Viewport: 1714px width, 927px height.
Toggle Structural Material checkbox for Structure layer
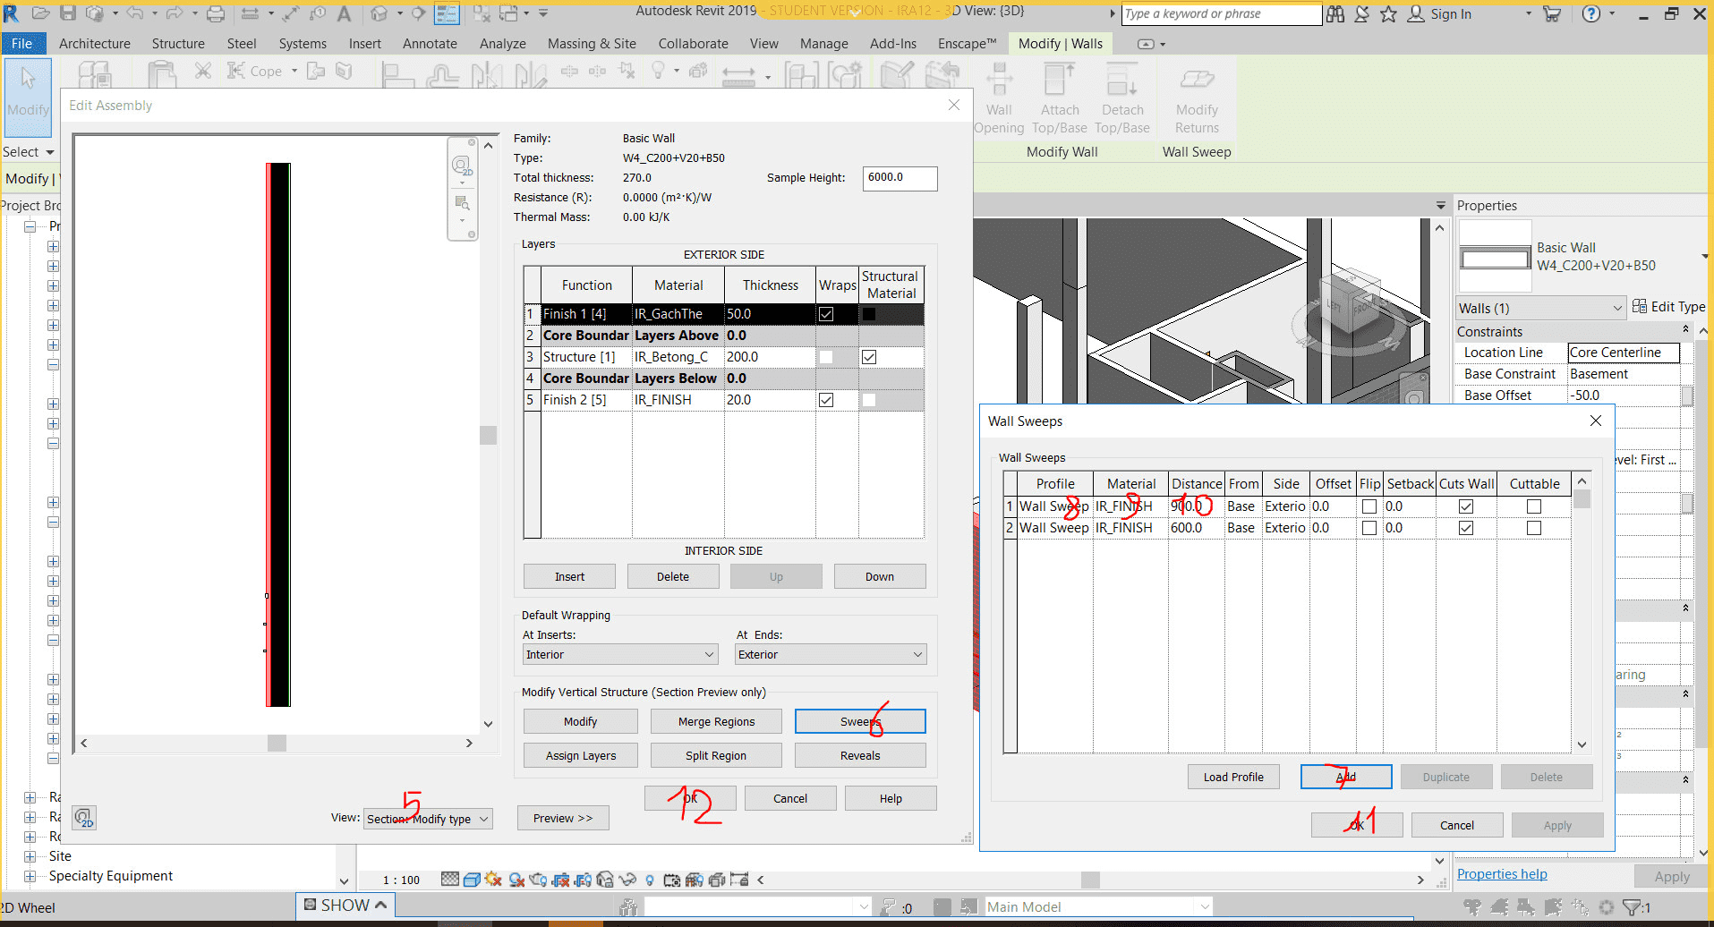(x=869, y=357)
